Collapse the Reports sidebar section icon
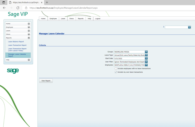This screenshot has width=195, height=127. tap(29, 38)
